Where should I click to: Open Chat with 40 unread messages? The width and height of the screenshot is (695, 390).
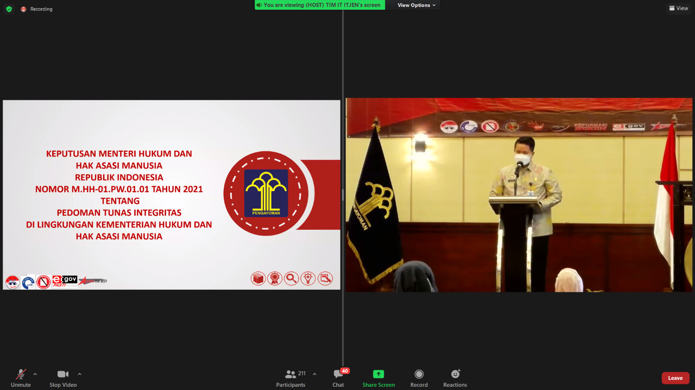click(338, 377)
